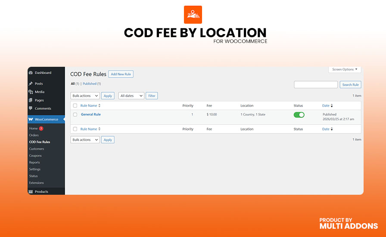Click the top '1 item' count text
Viewport: 386px width, 237px height.
[x=357, y=96]
